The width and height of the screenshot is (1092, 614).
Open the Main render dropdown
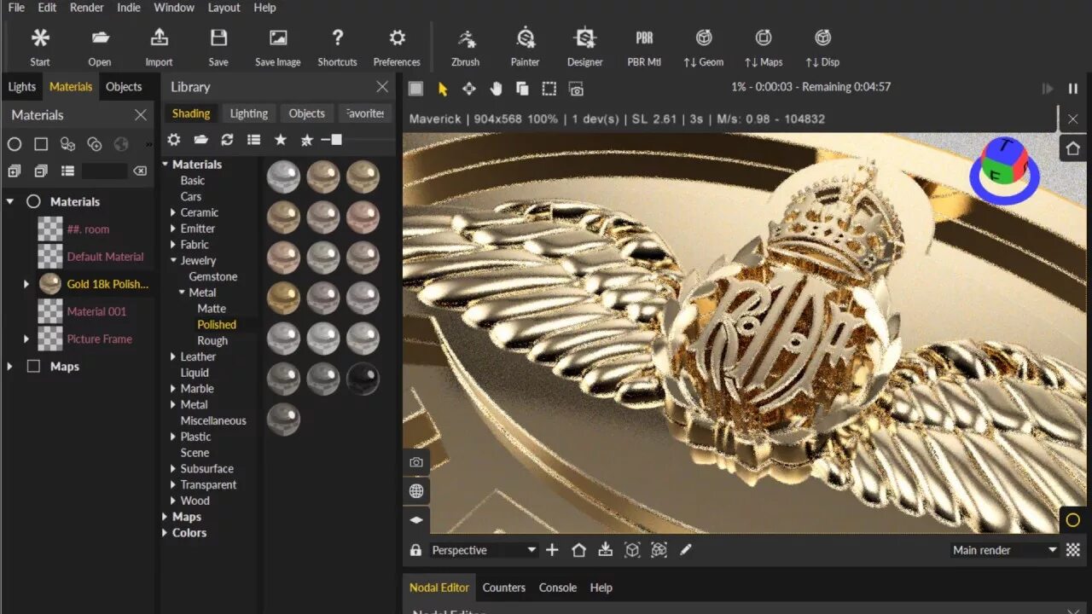click(x=1004, y=550)
